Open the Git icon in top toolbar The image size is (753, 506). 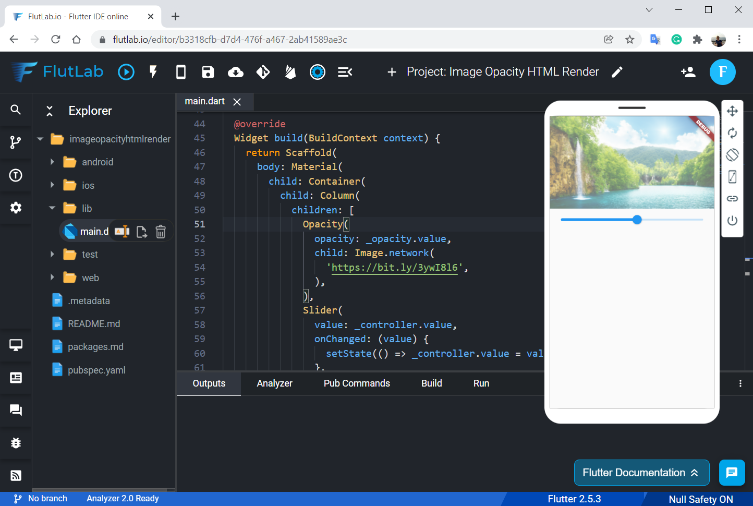(x=263, y=72)
